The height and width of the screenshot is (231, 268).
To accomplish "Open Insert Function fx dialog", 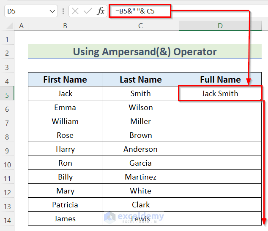I will point(101,11).
